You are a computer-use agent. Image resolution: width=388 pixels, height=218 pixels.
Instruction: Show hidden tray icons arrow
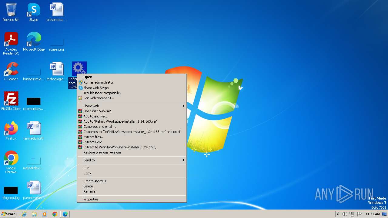(338, 214)
